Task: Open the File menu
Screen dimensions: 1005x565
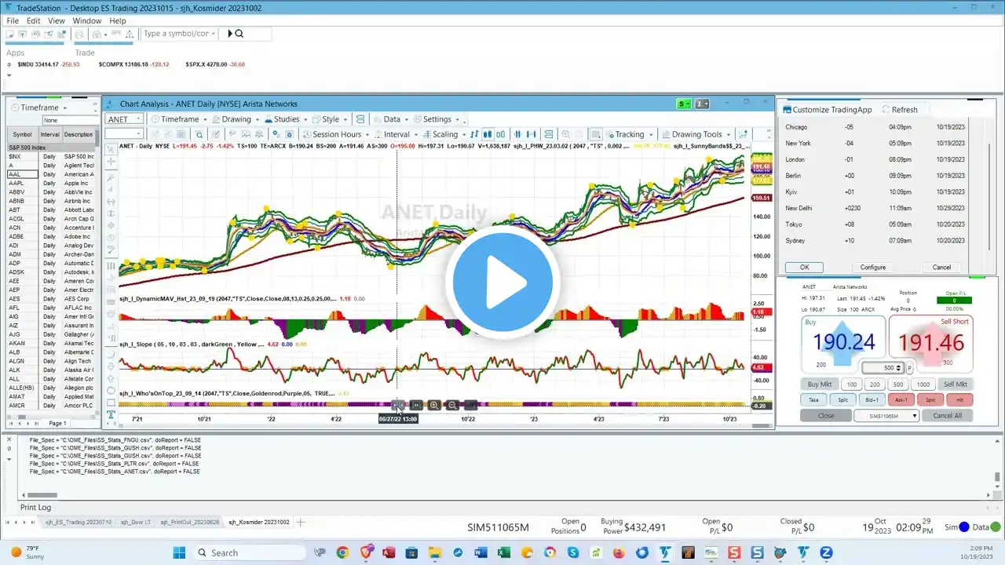Action: (13, 20)
